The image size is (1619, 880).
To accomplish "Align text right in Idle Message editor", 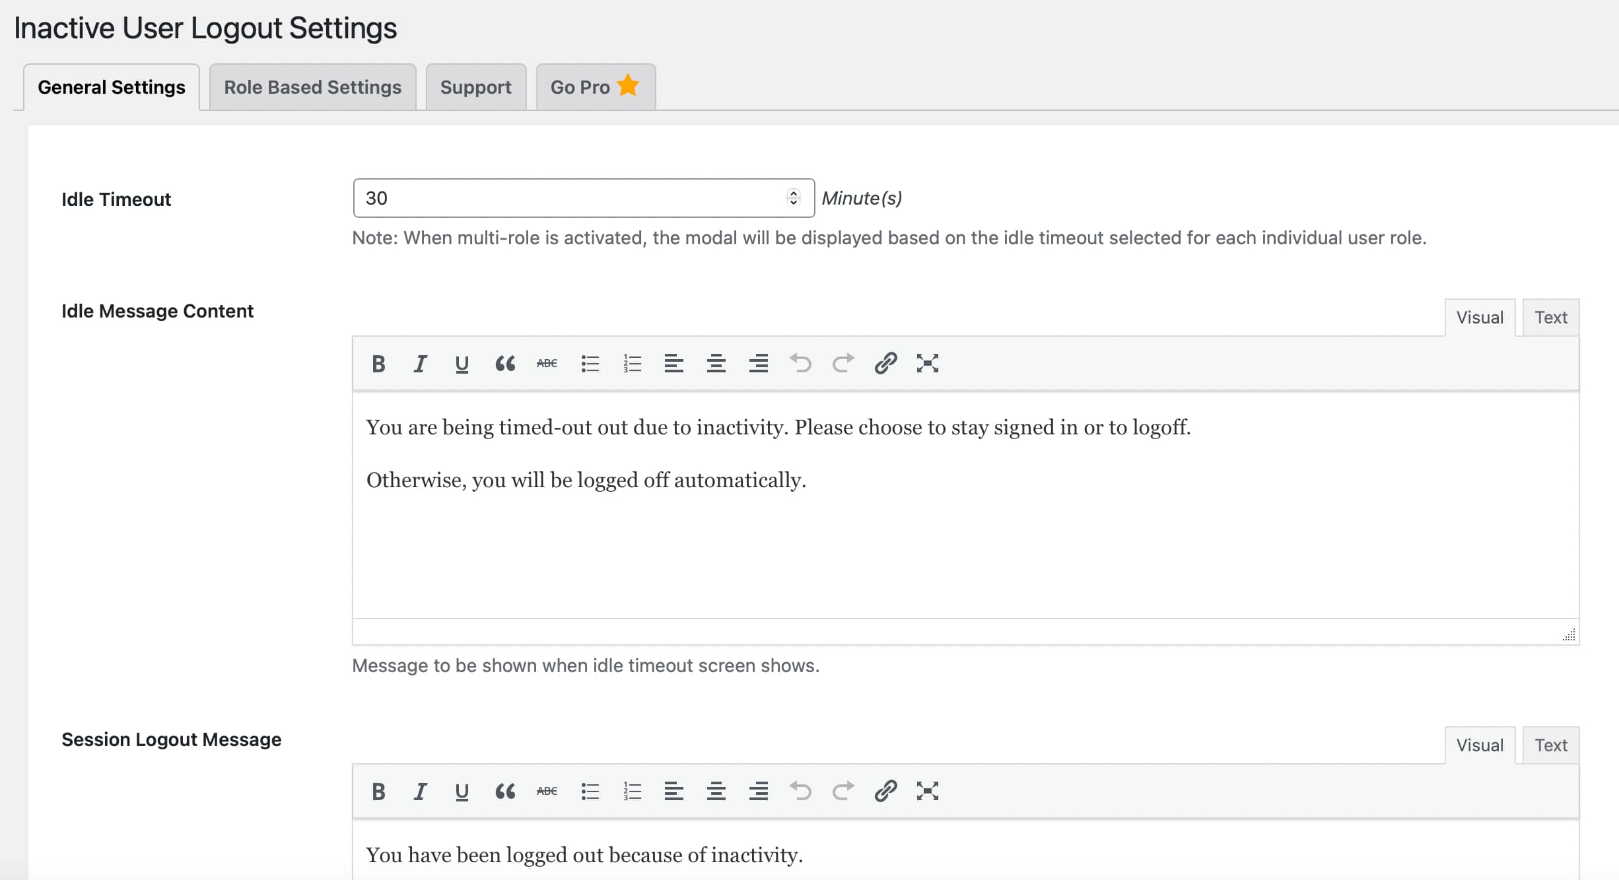I will (x=758, y=363).
